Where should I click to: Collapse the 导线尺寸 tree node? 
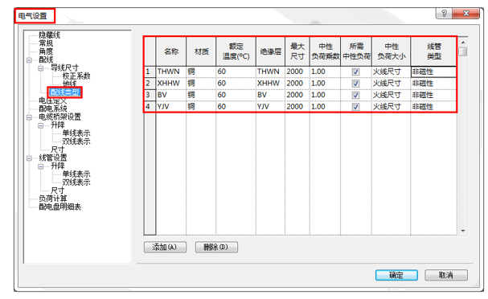click(41, 68)
